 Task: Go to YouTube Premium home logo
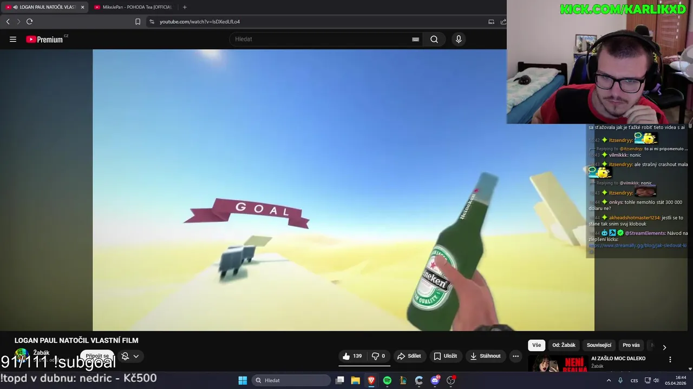tap(45, 39)
